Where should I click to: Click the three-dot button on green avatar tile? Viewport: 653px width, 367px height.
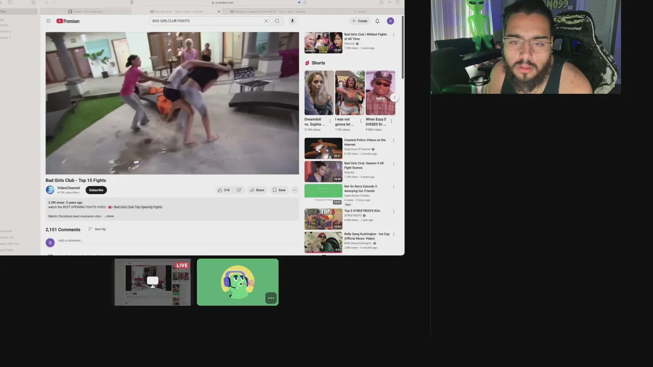coord(271,298)
